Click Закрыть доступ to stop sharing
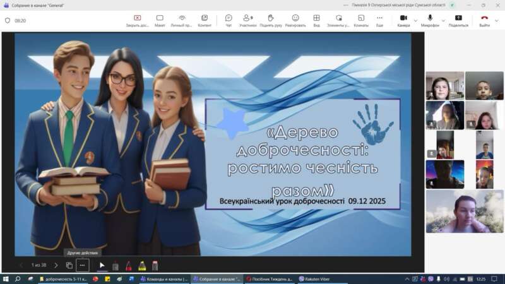This screenshot has height=284, width=505. point(138,20)
